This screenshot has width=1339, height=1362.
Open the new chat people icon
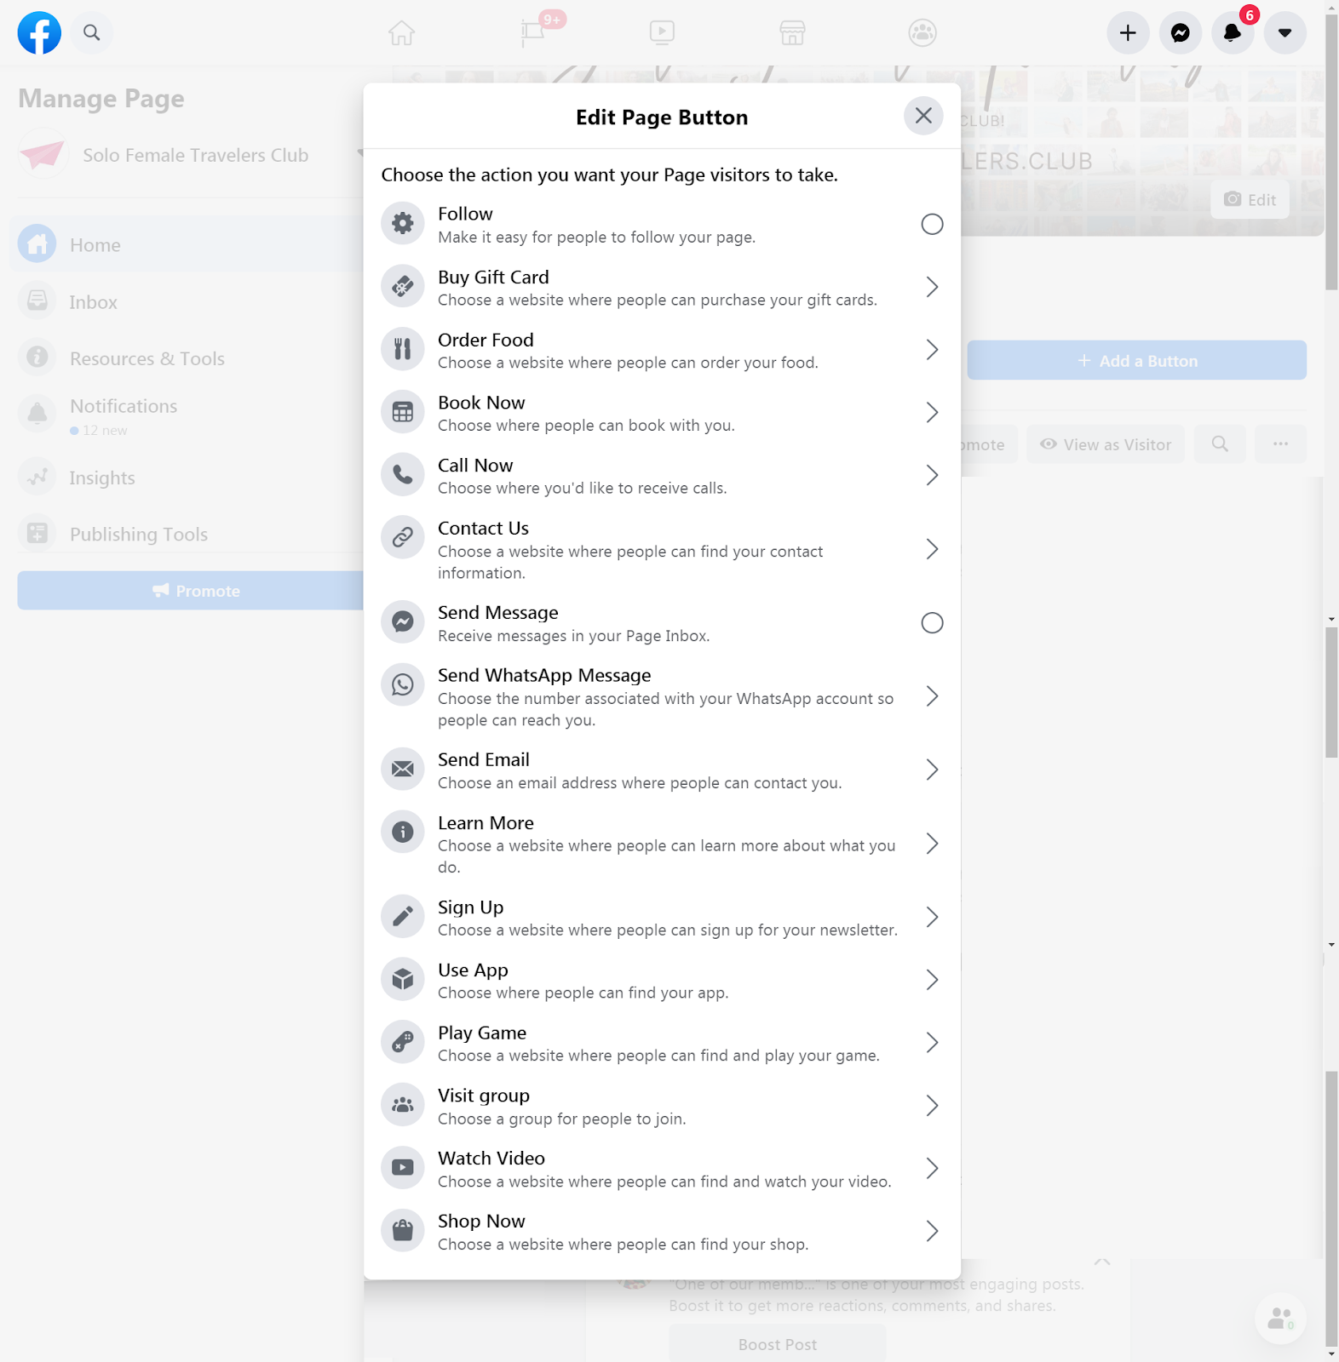1280,1319
